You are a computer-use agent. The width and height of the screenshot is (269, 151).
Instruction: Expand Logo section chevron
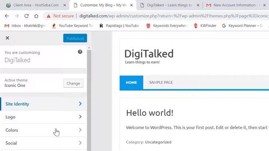(80, 117)
